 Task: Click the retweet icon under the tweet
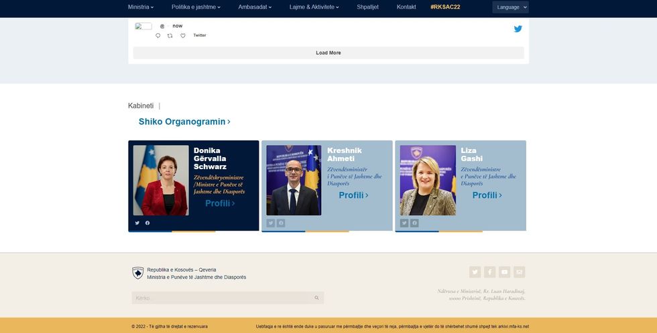pyautogui.click(x=170, y=35)
